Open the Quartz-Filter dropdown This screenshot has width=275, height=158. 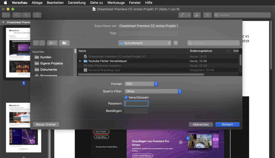[153, 91]
